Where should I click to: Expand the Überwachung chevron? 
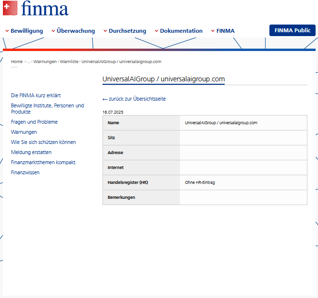[53, 31]
